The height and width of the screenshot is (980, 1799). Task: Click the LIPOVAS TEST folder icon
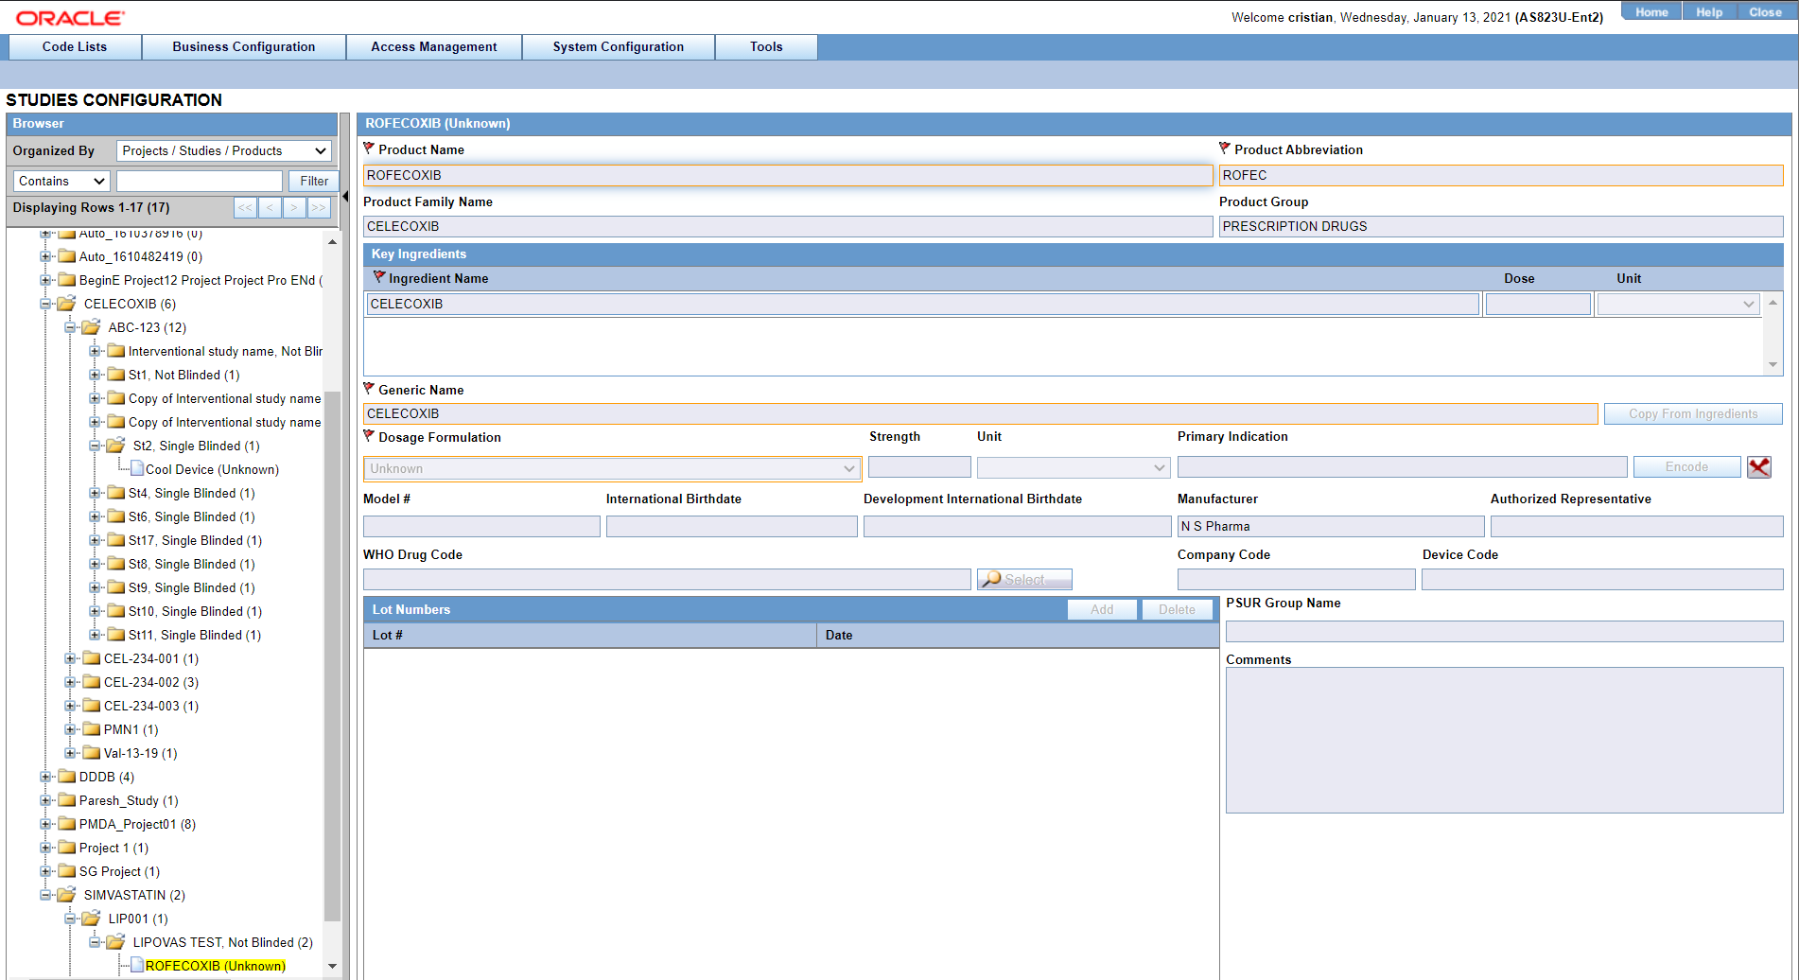[115, 941]
